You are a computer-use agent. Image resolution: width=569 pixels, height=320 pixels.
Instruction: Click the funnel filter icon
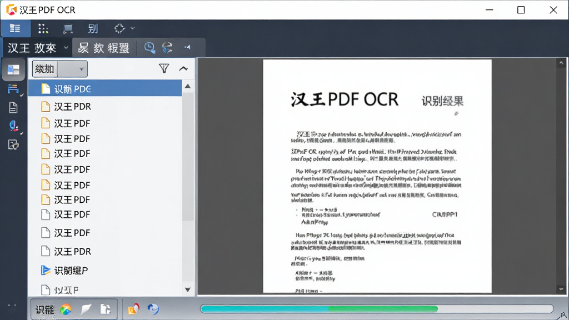coord(164,68)
